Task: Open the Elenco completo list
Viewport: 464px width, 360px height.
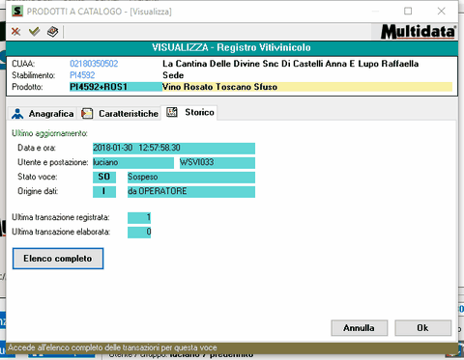Action: point(58,259)
